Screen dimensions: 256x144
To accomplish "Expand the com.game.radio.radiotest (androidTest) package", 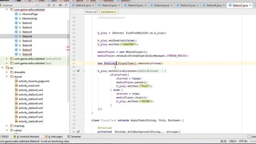I will 7,59.
